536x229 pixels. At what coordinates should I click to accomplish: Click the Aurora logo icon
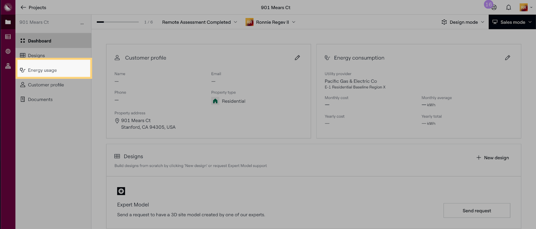coord(8,7)
